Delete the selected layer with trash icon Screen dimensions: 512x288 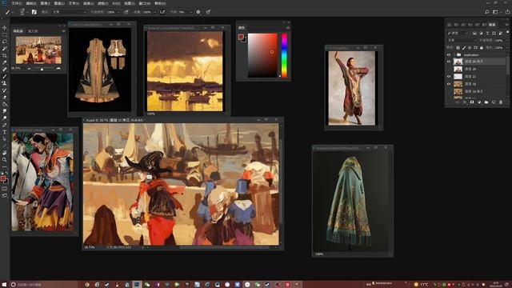click(501, 102)
